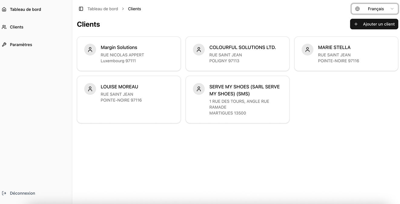Click RUE SAINT JEAN under LOUISE MOREAU

click(x=117, y=94)
